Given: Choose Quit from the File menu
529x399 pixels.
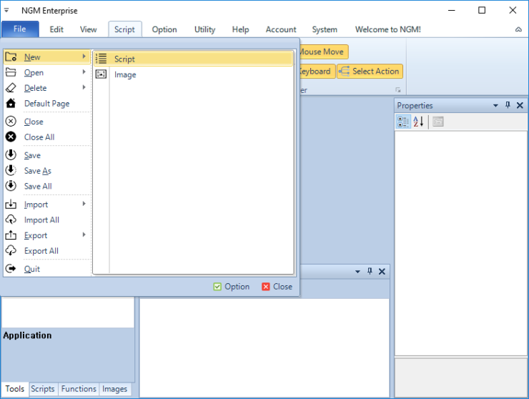Looking at the screenshot, I should coord(47,269).
